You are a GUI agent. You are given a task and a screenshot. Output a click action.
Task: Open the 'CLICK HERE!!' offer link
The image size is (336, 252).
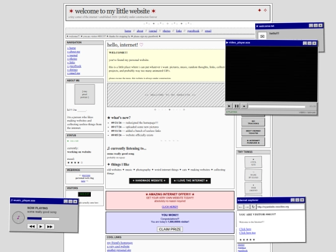point(170,207)
